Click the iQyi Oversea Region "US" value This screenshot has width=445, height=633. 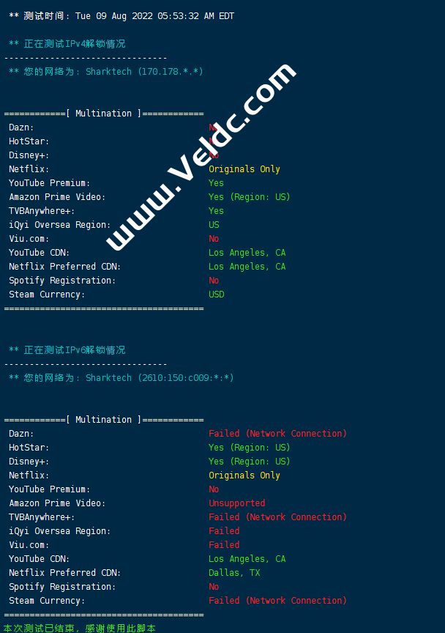[214, 225]
